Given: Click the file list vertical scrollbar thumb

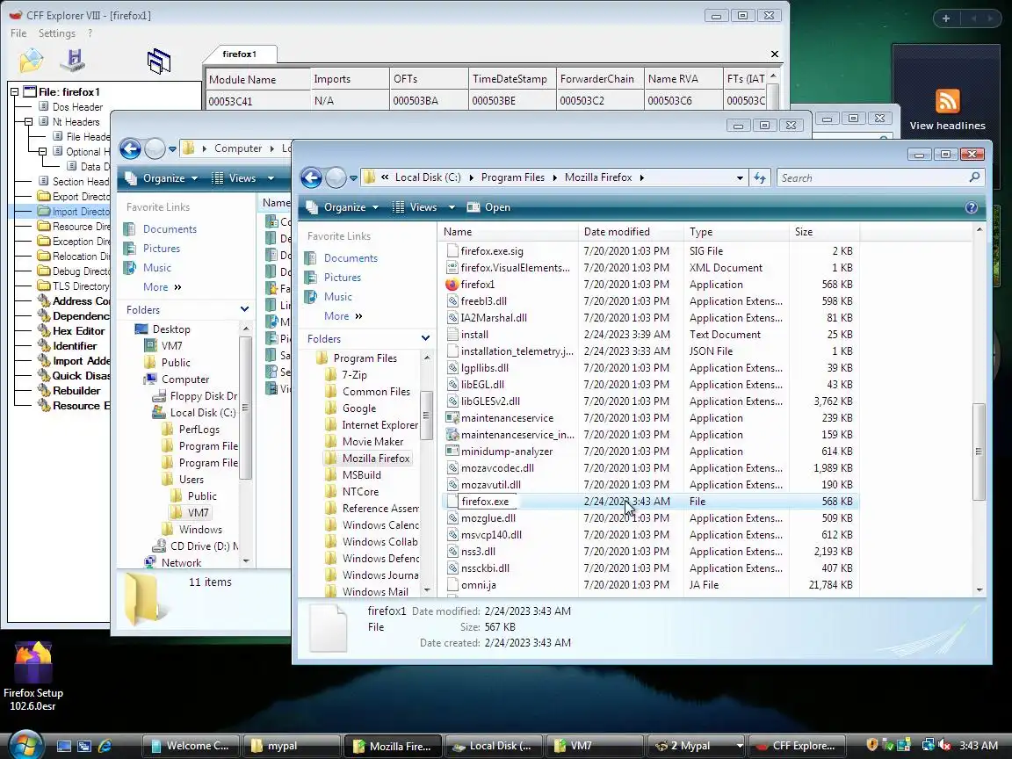Looking at the screenshot, I should pyautogui.click(x=979, y=452).
